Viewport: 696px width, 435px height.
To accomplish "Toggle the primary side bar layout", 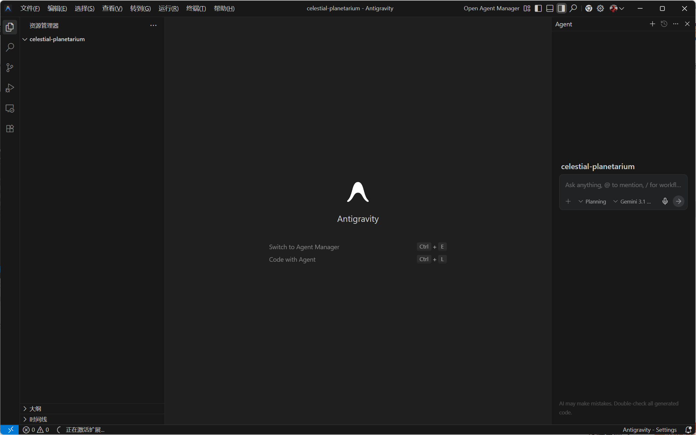I will [x=538, y=8].
